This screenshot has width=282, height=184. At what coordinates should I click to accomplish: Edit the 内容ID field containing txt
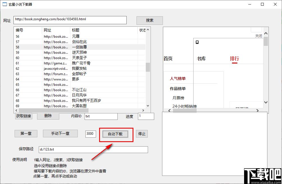pyautogui.click(x=101, y=116)
